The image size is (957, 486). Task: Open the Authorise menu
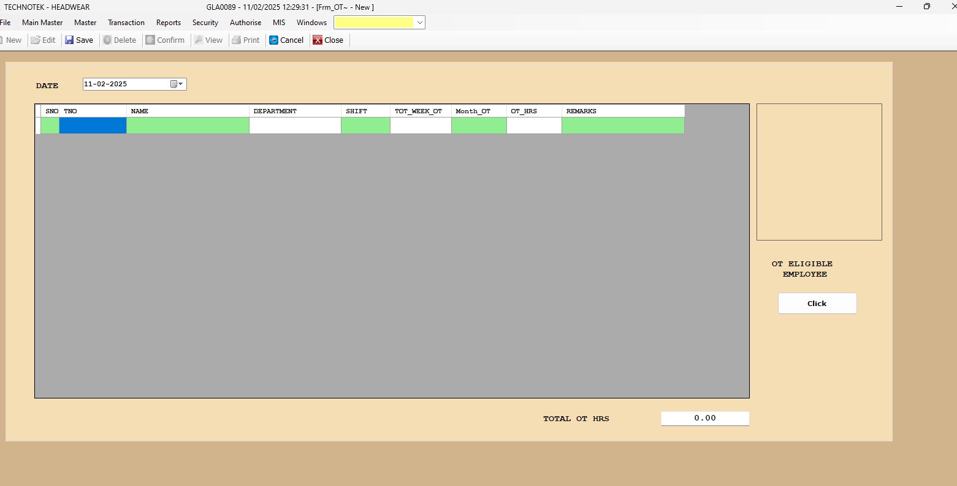[245, 23]
